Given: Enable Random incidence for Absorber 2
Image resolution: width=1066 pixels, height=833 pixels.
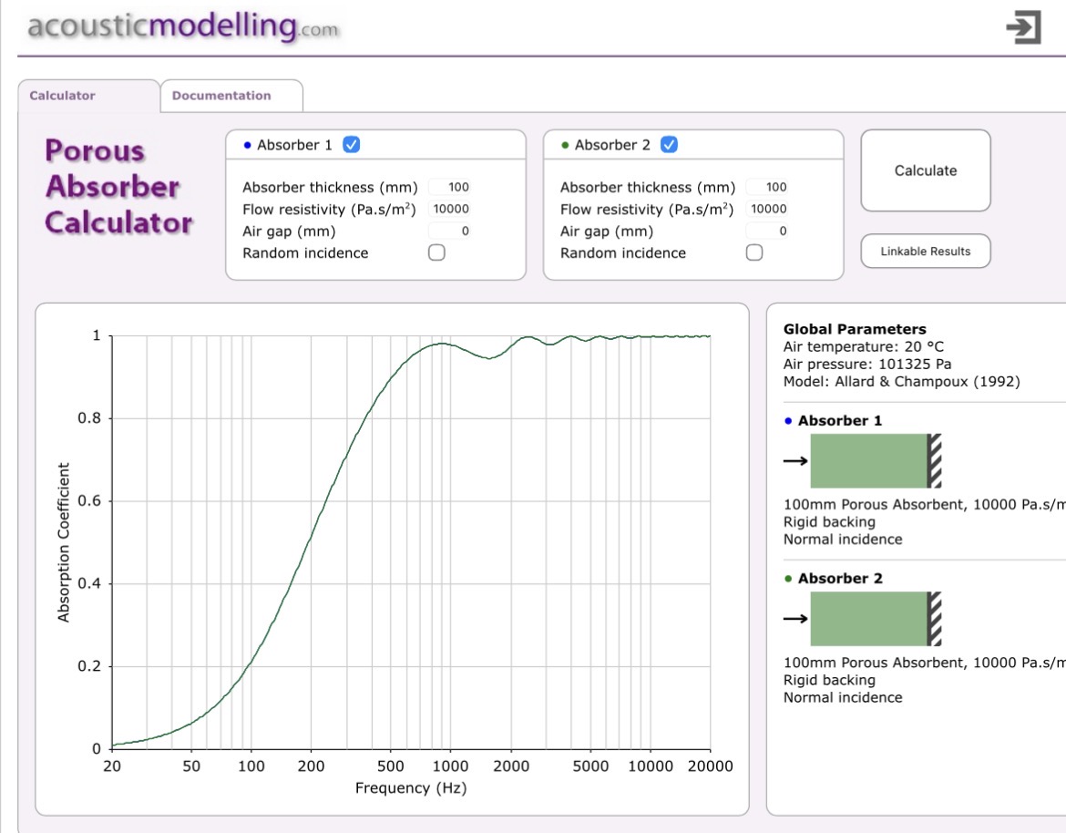Looking at the screenshot, I should (754, 253).
